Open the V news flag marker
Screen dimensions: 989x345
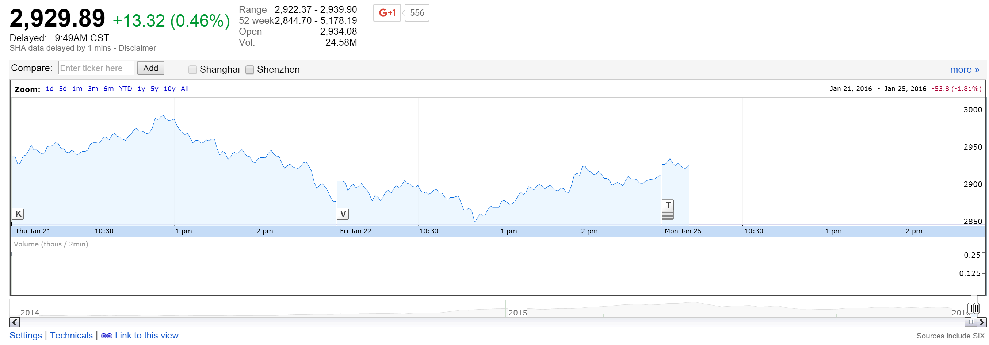(343, 214)
